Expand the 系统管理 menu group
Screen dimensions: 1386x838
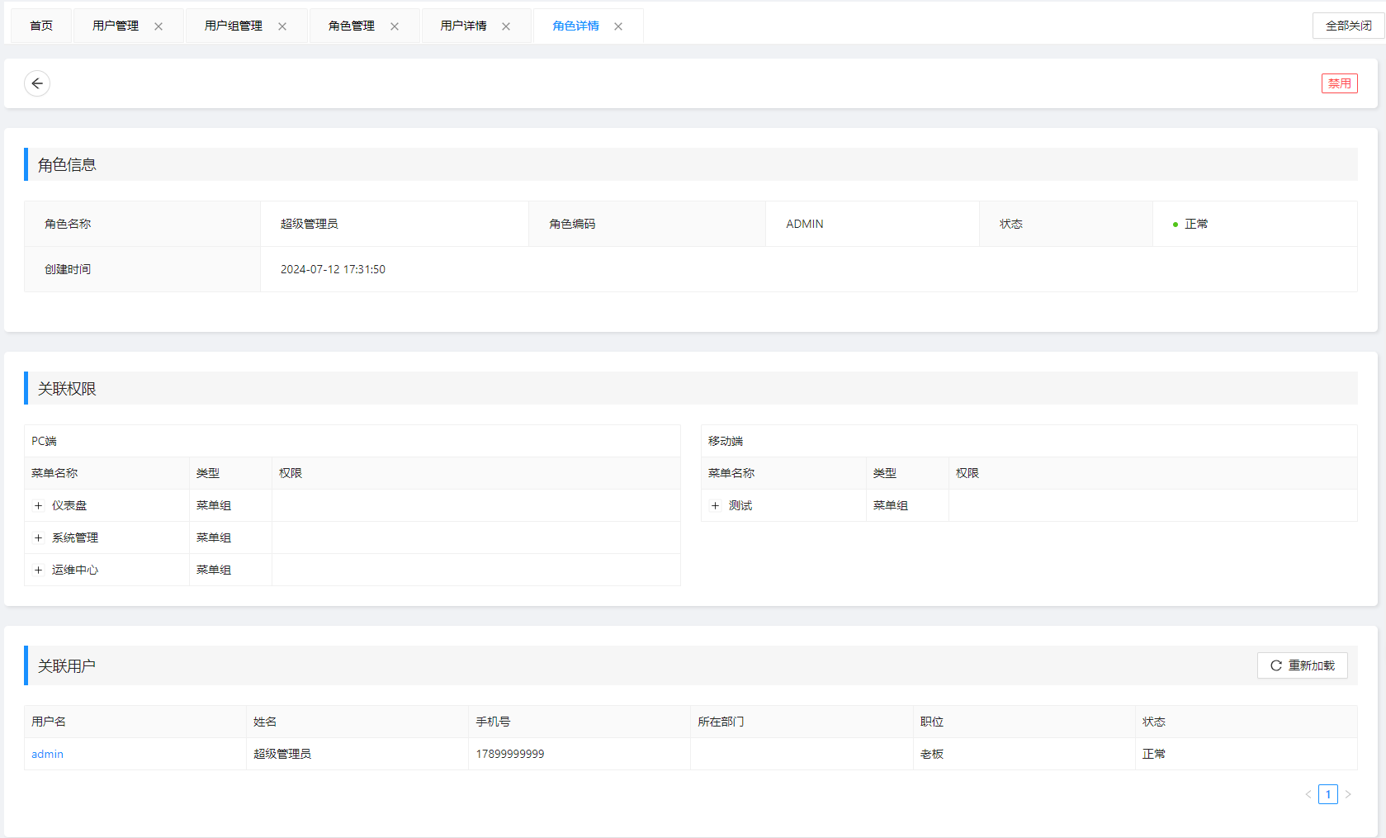(38, 537)
